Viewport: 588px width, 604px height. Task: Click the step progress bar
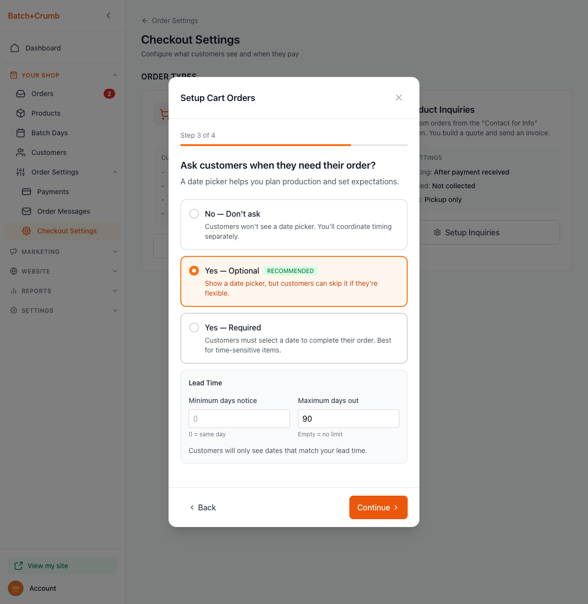click(x=294, y=145)
